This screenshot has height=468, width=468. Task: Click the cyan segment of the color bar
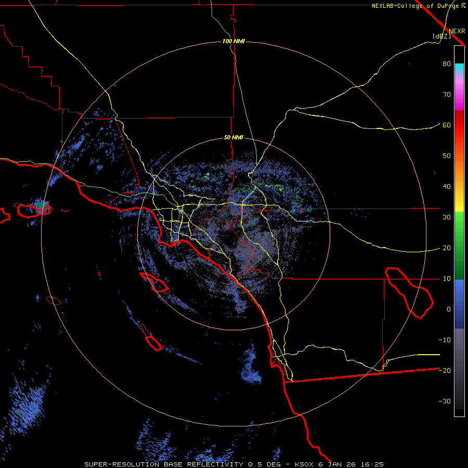click(459, 69)
